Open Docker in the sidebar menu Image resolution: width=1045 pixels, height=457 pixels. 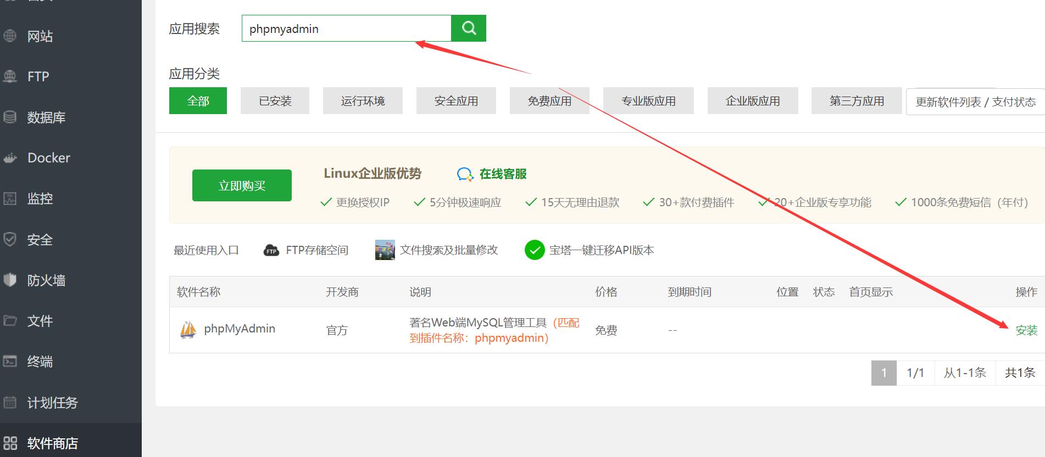pyautogui.click(x=49, y=158)
